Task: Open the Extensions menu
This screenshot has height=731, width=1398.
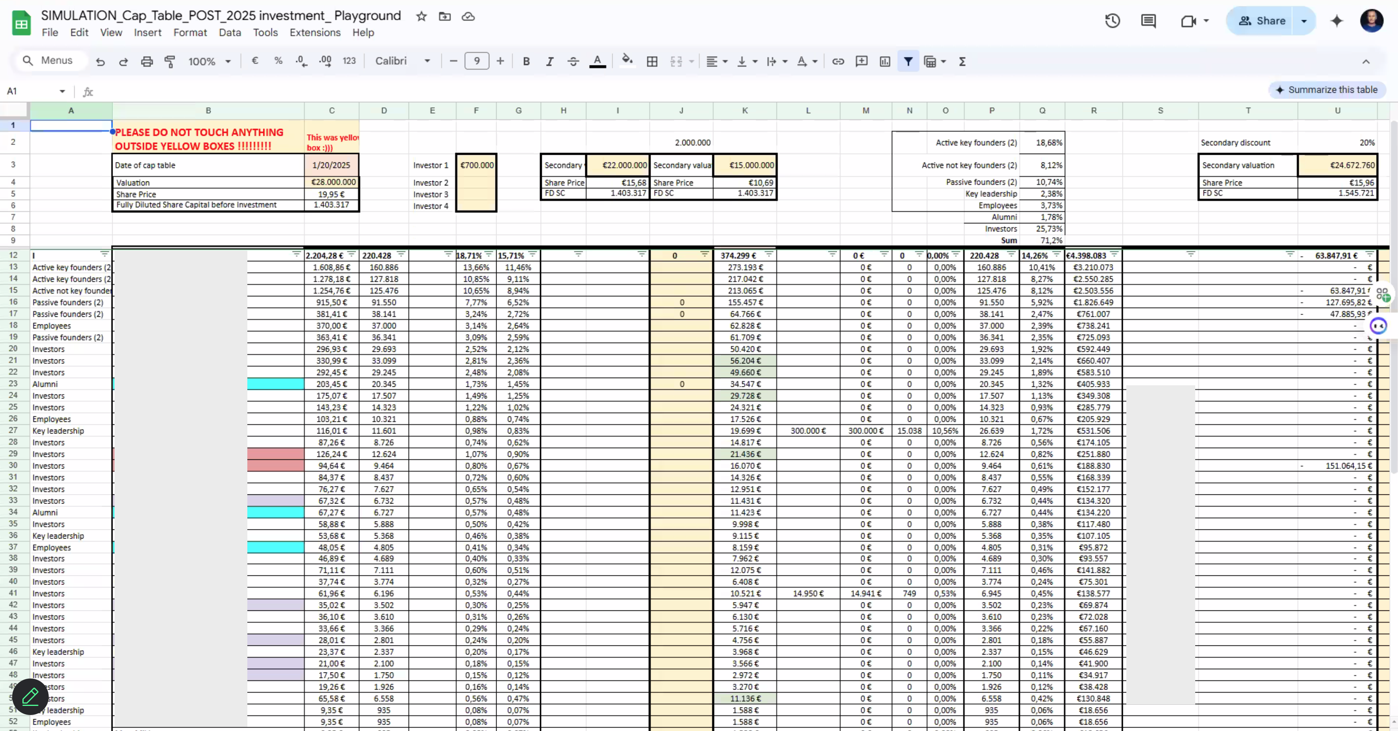Action: click(315, 33)
